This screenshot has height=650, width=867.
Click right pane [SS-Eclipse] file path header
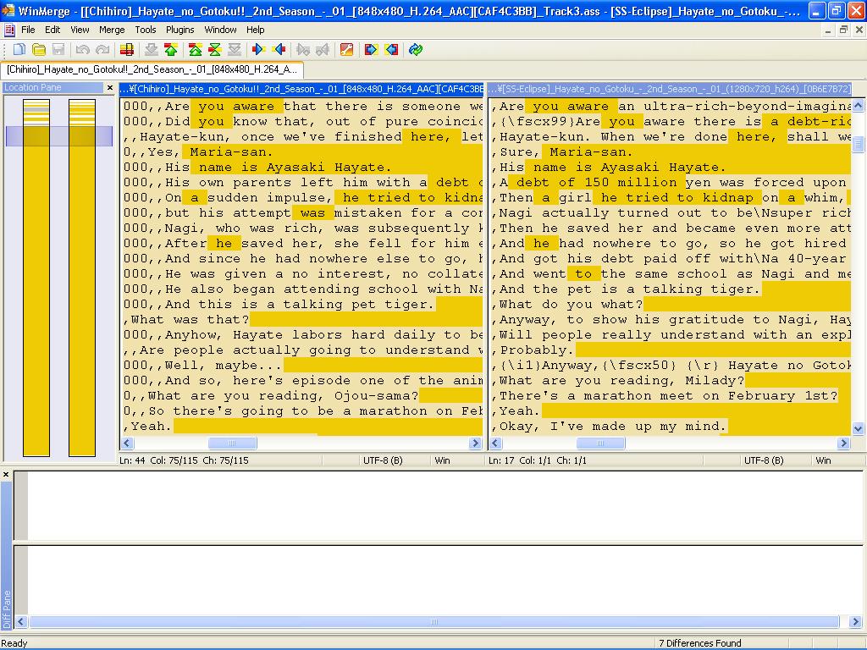point(669,88)
